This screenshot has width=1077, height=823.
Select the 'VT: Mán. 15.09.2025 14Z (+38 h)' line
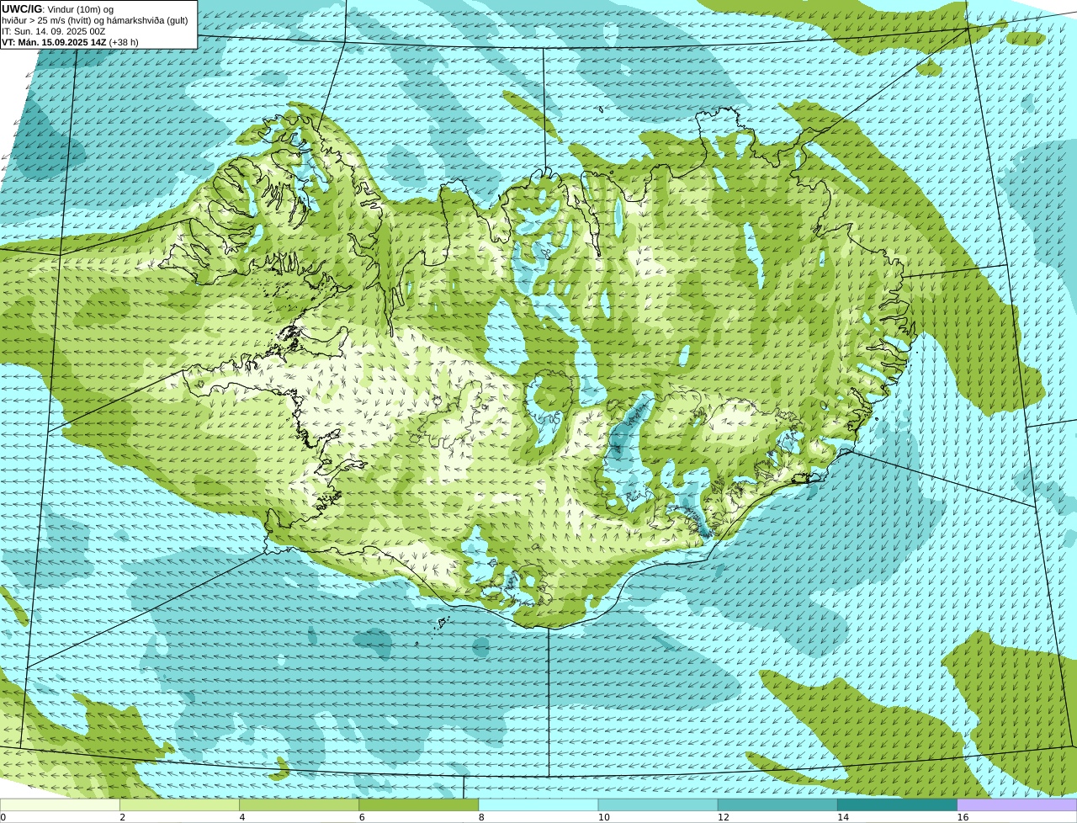tap(70, 42)
